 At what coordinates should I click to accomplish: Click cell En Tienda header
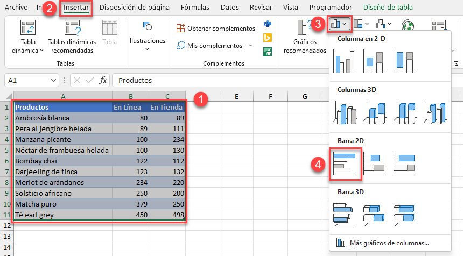pyautogui.click(x=167, y=107)
